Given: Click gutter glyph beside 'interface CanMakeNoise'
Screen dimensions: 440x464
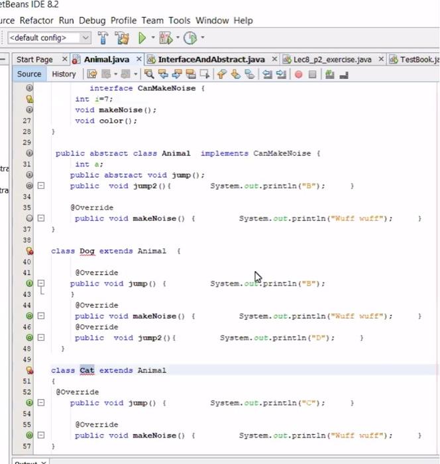Looking at the screenshot, I should point(29,88).
